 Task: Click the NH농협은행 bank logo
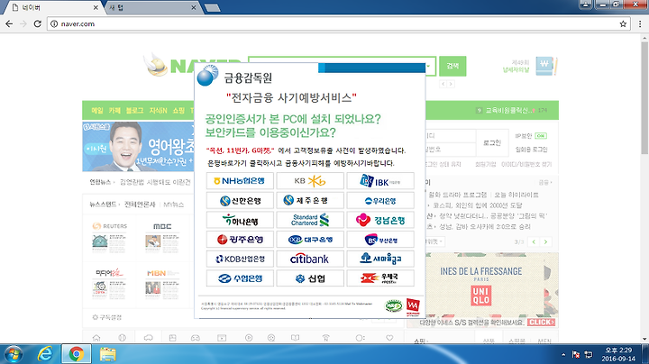(x=240, y=181)
